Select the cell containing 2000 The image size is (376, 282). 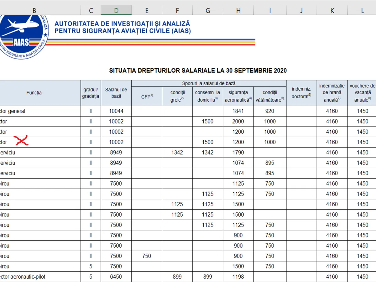coord(238,121)
